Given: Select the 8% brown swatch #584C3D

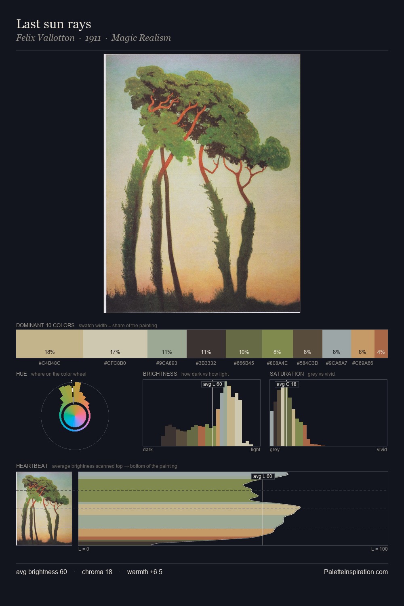Looking at the screenshot, I should [307, 344].
